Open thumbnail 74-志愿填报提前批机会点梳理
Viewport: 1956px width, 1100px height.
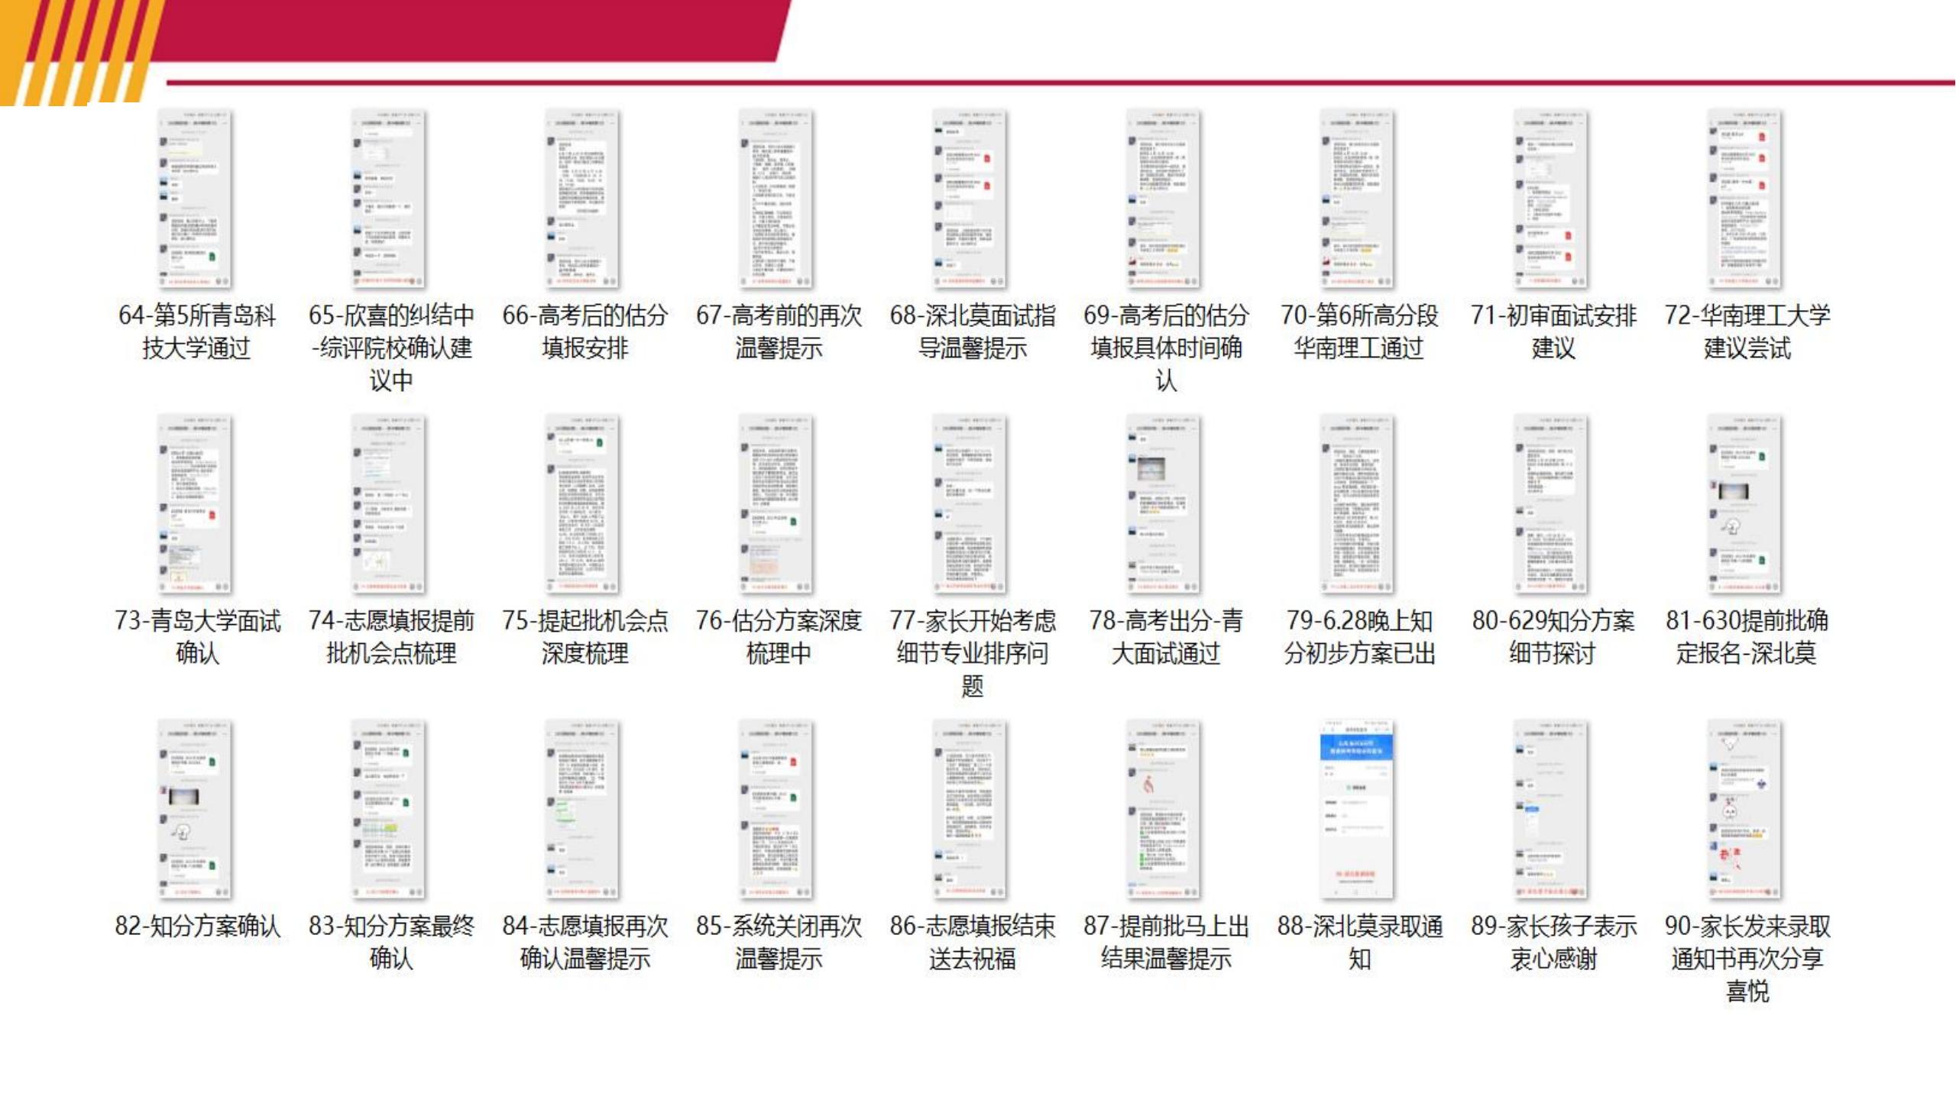[x=390, y=505]
